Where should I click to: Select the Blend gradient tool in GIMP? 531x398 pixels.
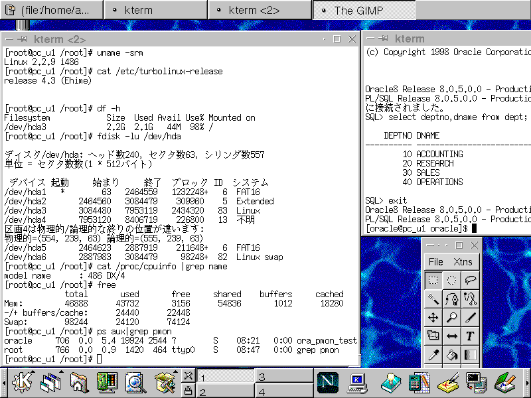(470, 354)
